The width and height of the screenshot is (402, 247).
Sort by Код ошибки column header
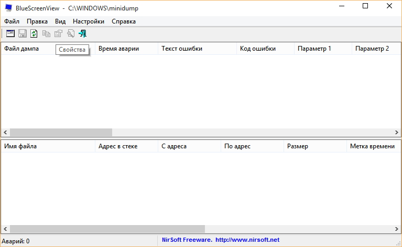tap(265, 49)
